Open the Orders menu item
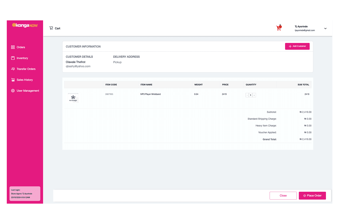 21,47
